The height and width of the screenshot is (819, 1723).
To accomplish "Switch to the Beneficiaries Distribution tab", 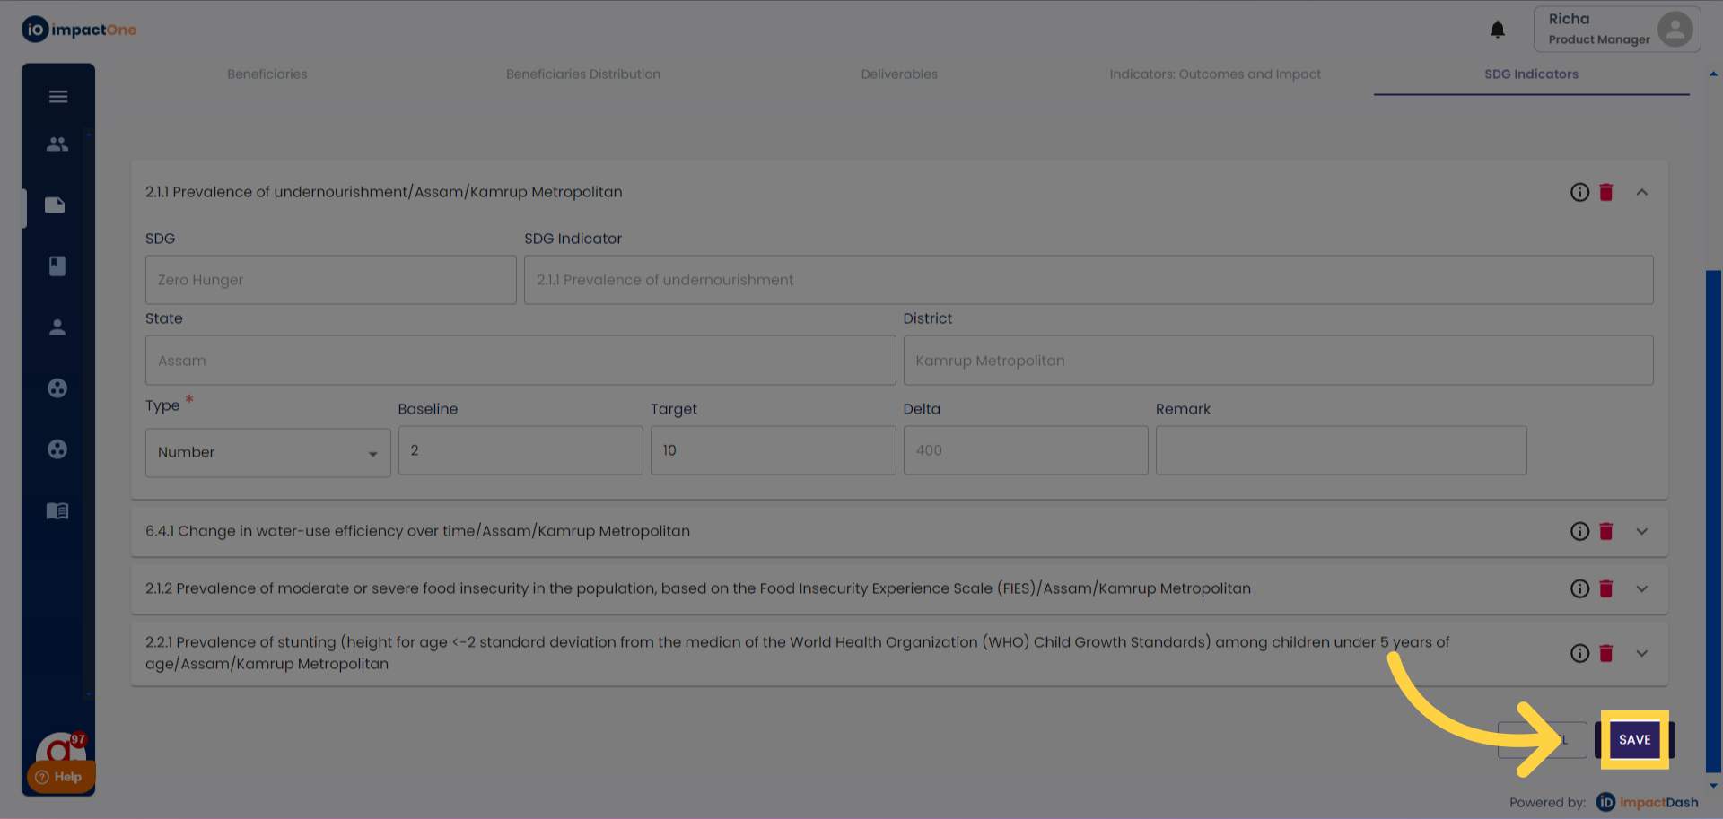I will (582, 74).
